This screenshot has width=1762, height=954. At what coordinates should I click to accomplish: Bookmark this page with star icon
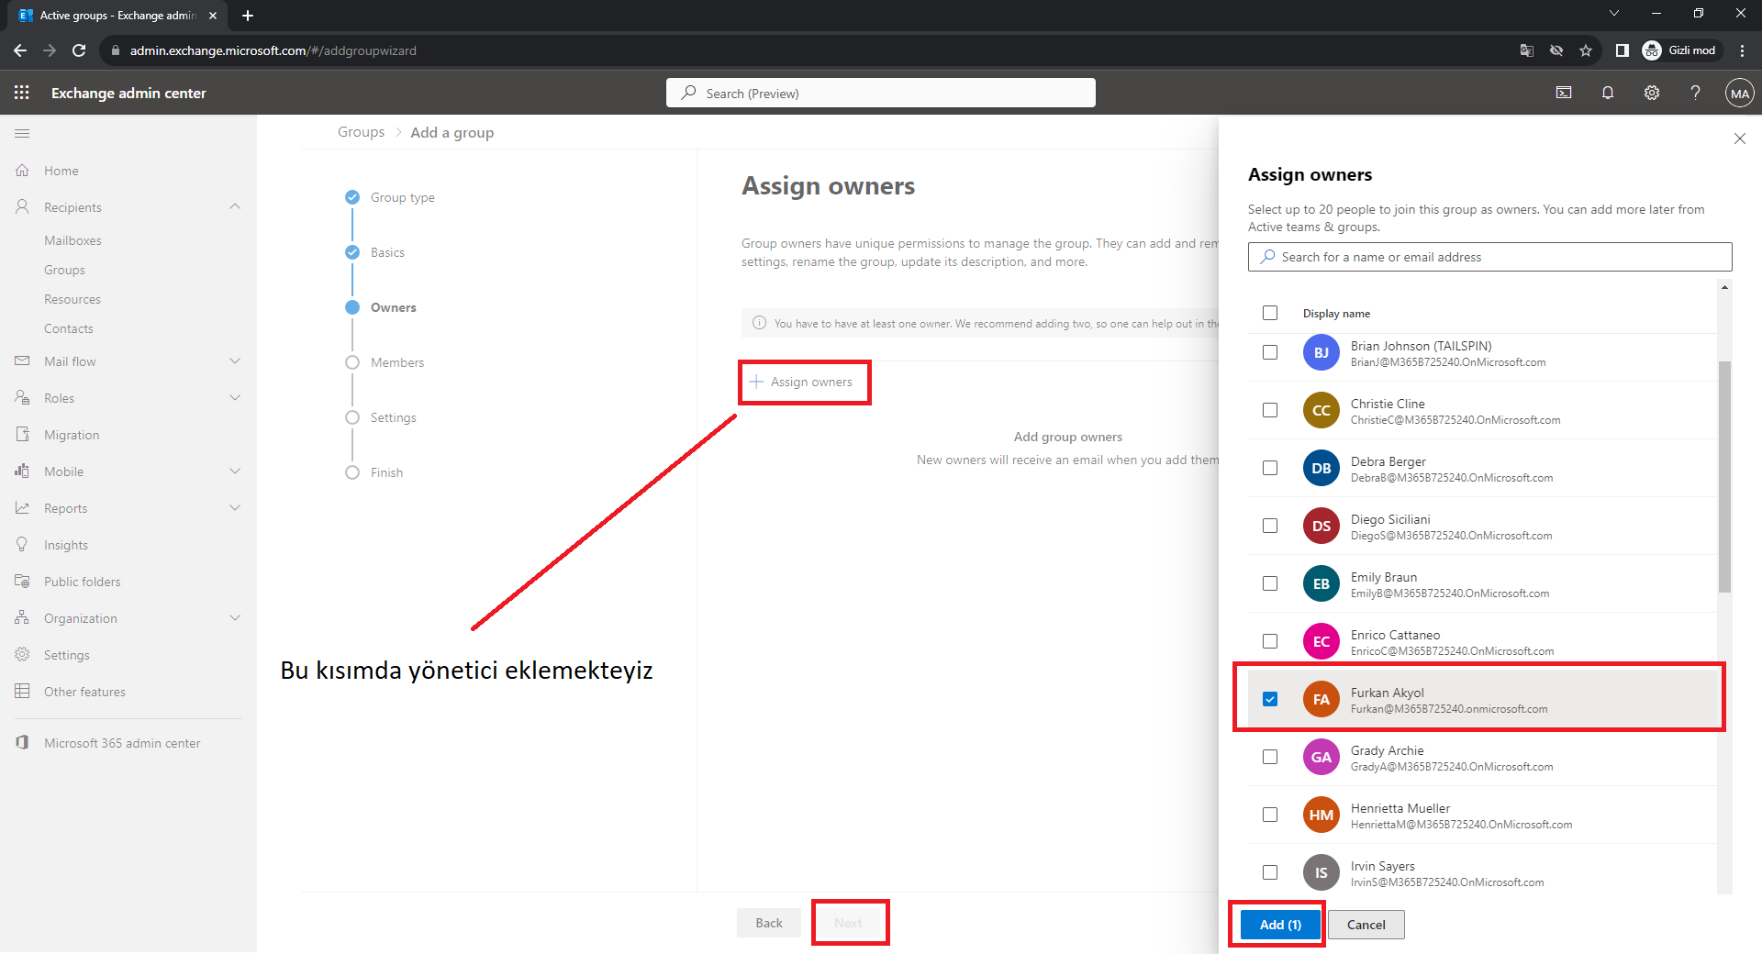(1585, 50)
